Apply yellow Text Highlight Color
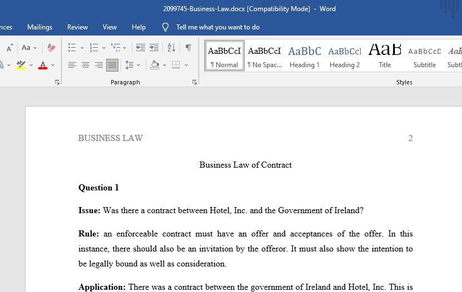The height and width of the screenshot is (292, 462). (x=21, y=65)
